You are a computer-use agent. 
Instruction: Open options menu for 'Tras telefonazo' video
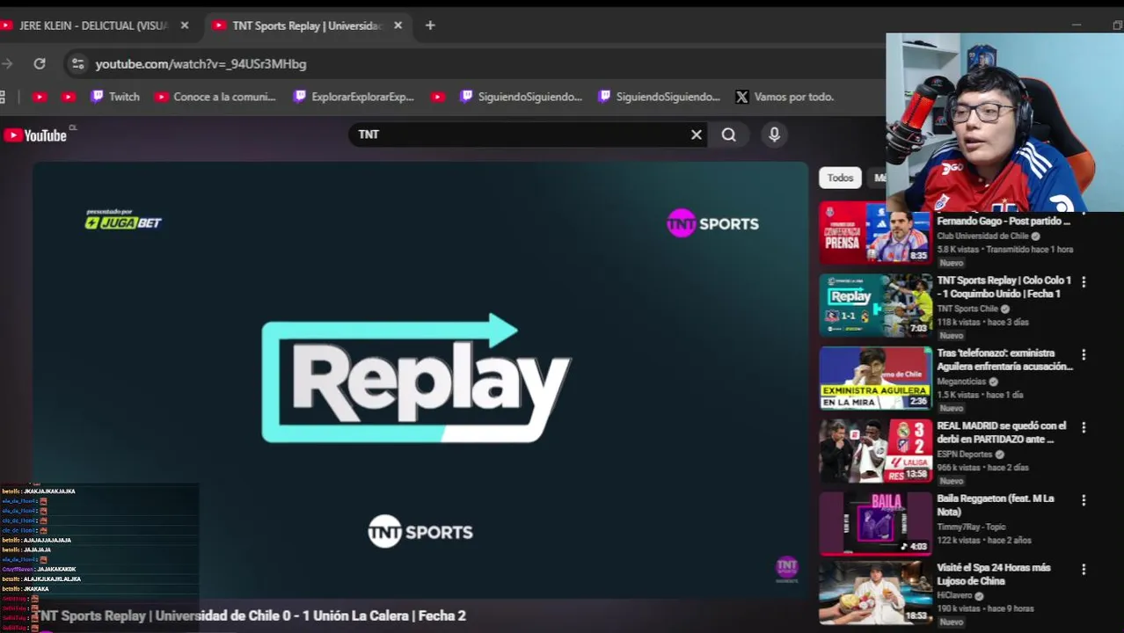pyautogui.click(x=1084, y=355)
